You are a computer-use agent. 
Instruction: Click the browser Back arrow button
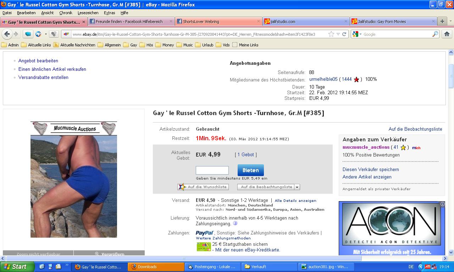tap(7, 34)
